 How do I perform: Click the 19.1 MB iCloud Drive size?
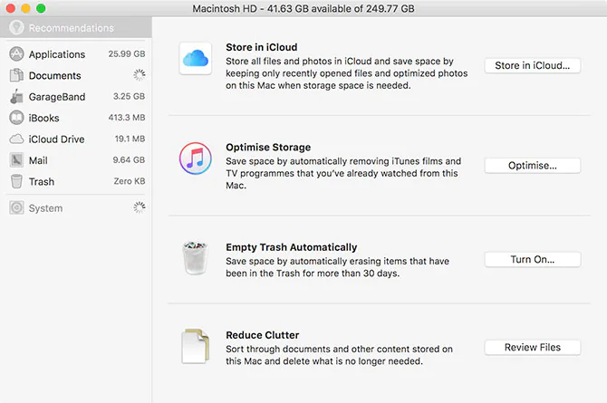click(130, 139)
